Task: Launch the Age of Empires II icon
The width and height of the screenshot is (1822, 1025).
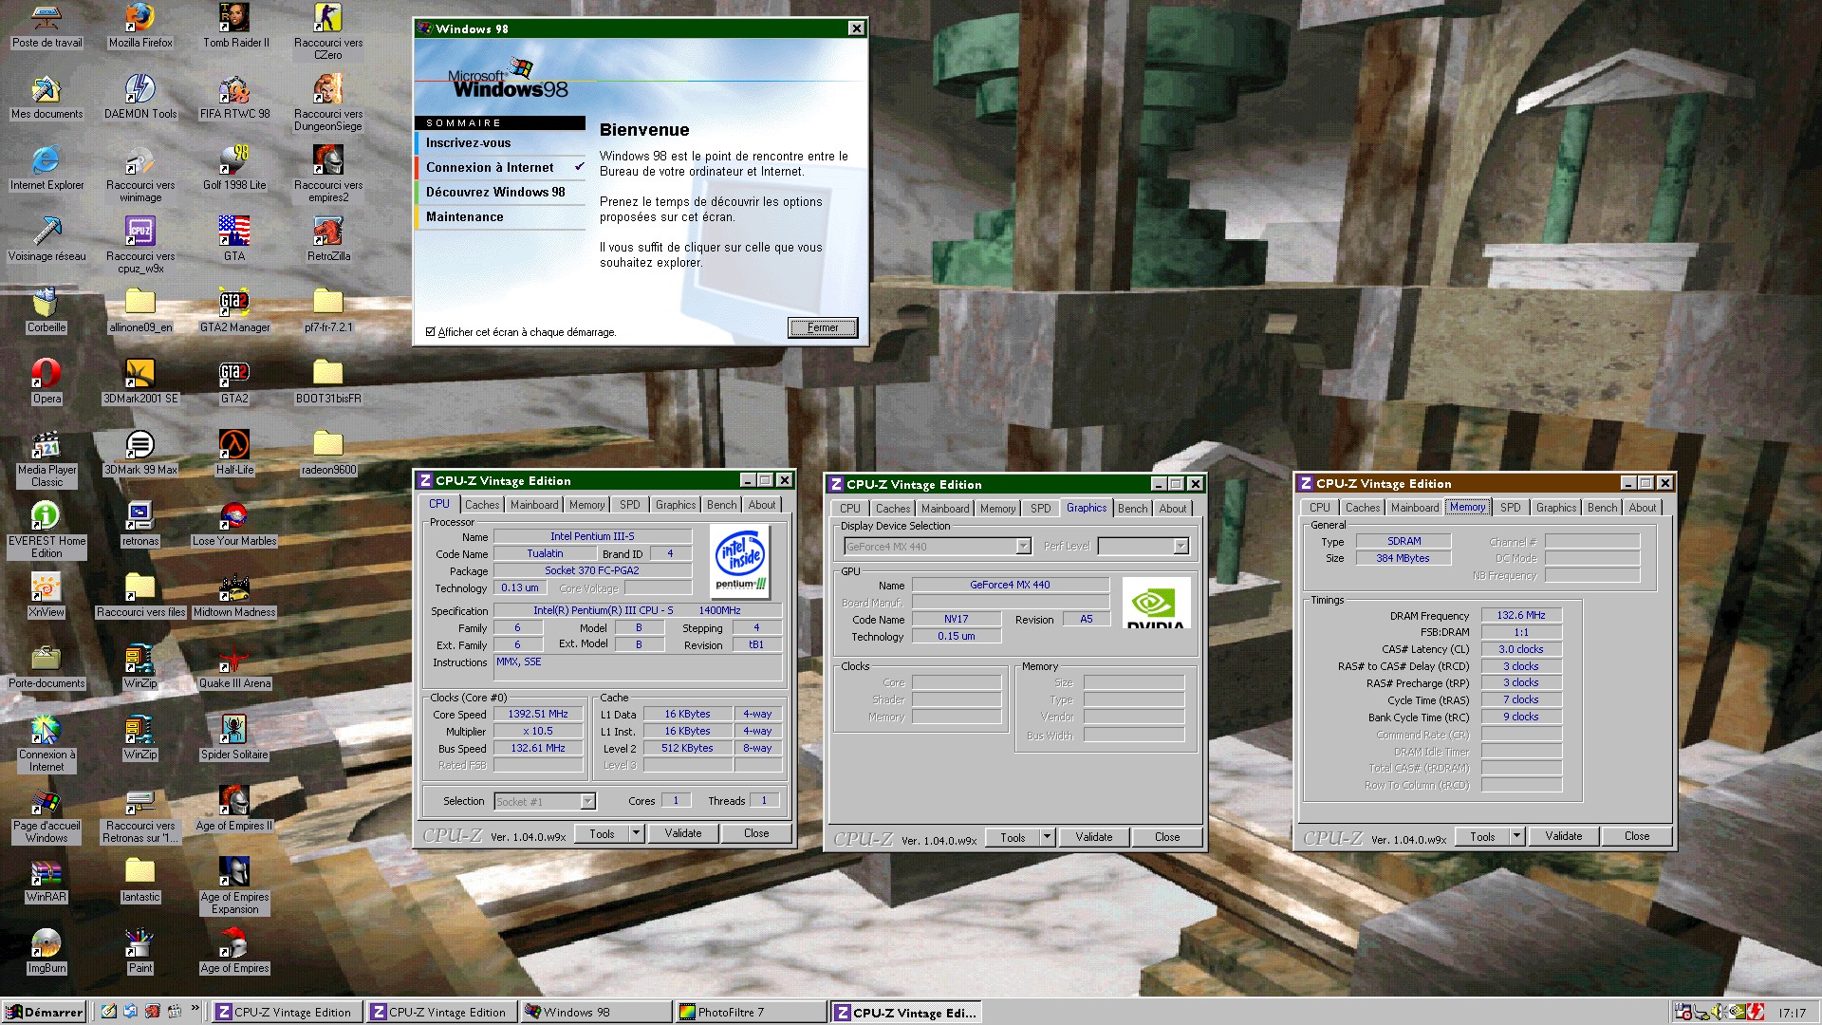Action: click(234, 801)
